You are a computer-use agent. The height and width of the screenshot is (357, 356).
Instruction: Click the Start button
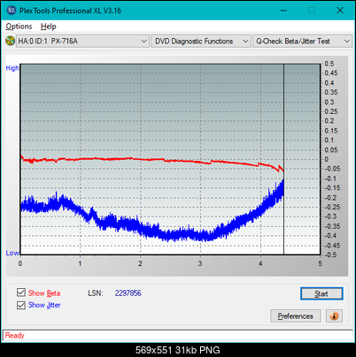coord(321,293)
